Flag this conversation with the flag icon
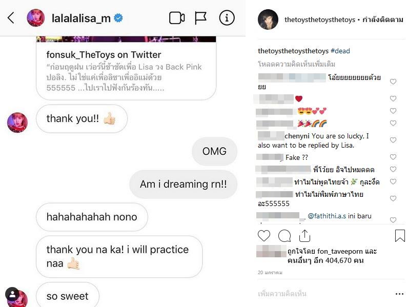The height and width of the screenshot is (307, 407). click(200, 18)
